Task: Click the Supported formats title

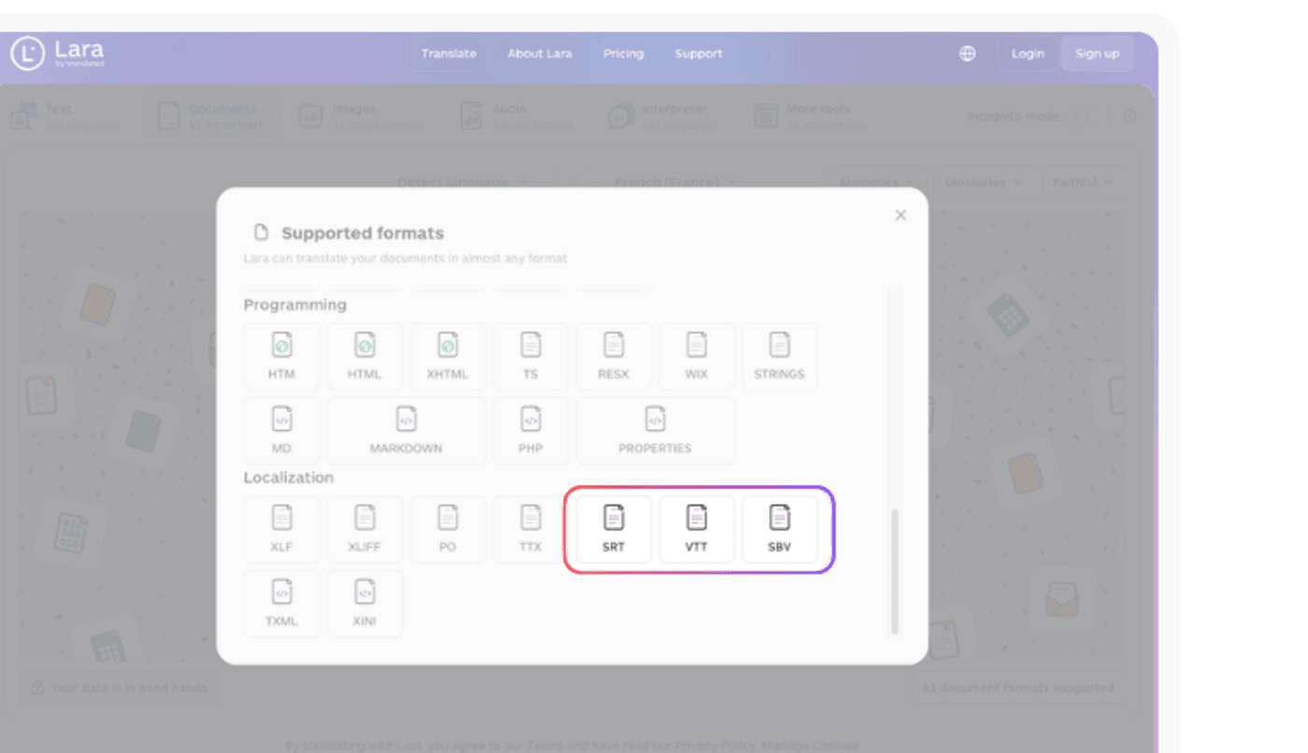Action: click(x=363, y=234)
